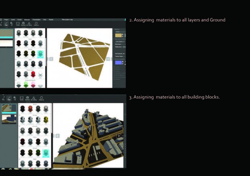Click the right arrow button on the city viewport
This screenshot has height=176, width=250.
click(119, 136)
